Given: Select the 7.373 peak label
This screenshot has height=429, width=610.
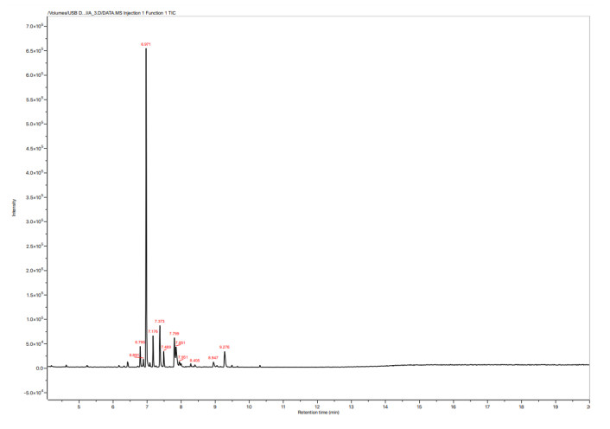Looking at the screenshot, I should 160,321.
